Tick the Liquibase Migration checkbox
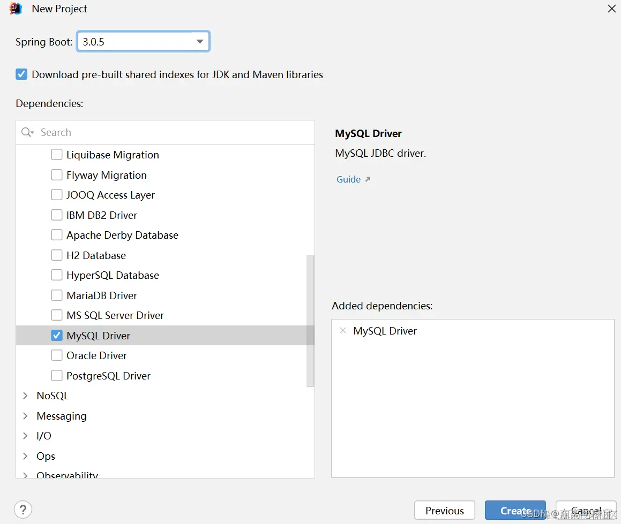 (x=57, y=154)
